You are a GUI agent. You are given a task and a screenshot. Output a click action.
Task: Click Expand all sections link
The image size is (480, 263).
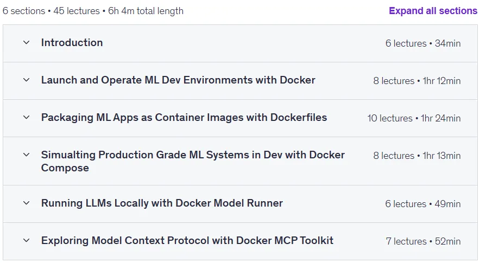tap(433, 11)
